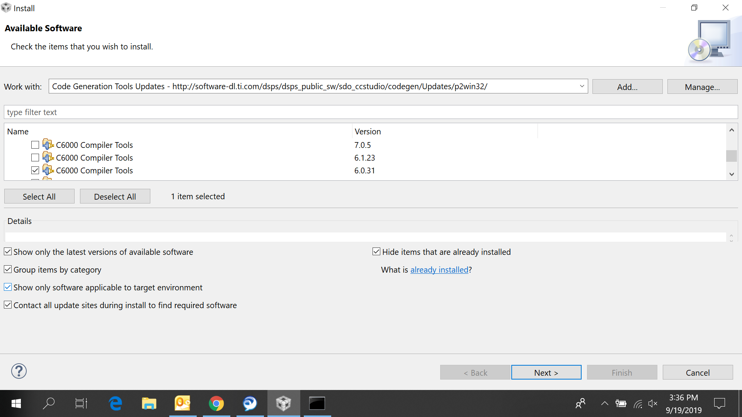Click the muted volume tray icon

point(653,404)
